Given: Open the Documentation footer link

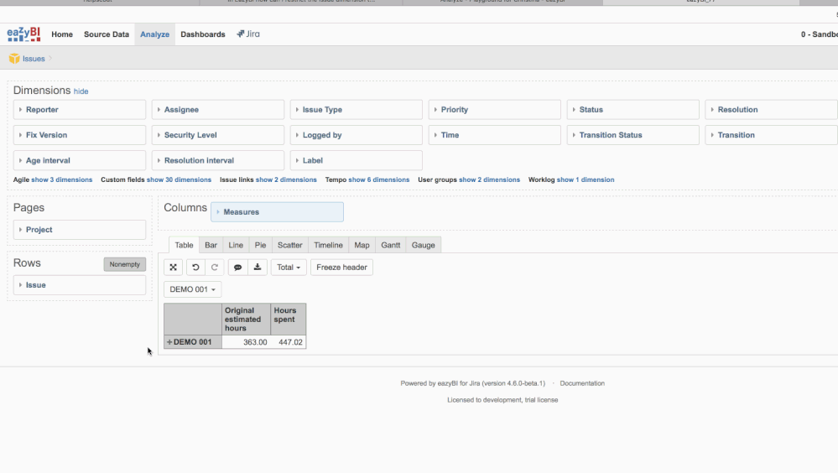Looking at the screenshot, I should pos(582,383).
